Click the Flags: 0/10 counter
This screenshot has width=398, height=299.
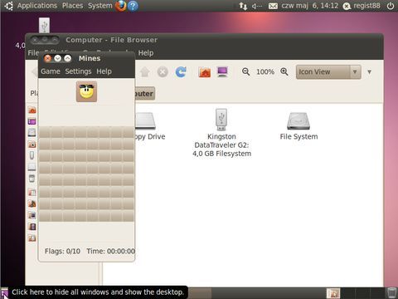tap(62, 251)
